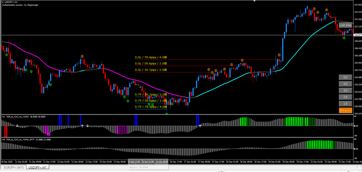Click the leftmost white down arrow in H1 indicator
This screenshot has height=172, width=362.
(x=17, y=126)
